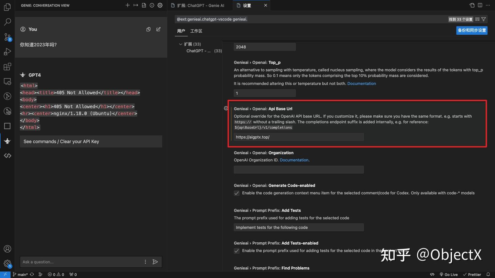Toggle Add Tests-enabled checkbox
The image size is (495, 278).
[x=236, y=251]
